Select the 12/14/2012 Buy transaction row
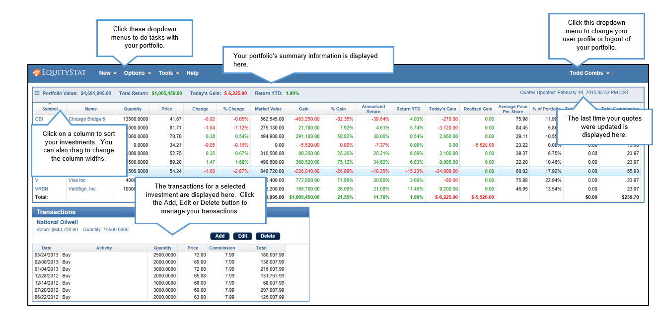655x316 pixels. [x=159, y=283]
